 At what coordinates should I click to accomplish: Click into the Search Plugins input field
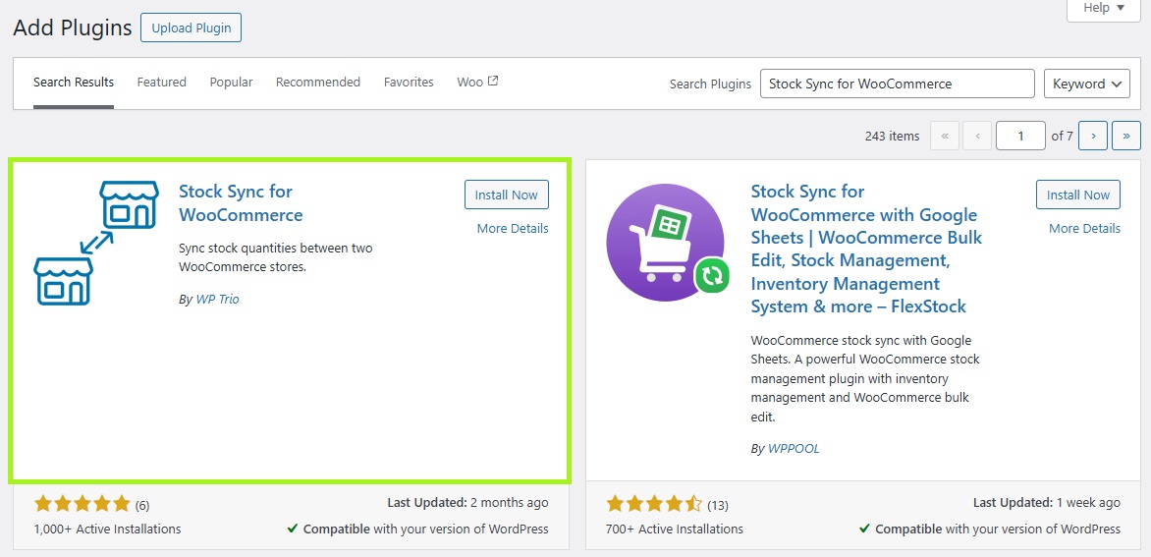pos(897,84)
